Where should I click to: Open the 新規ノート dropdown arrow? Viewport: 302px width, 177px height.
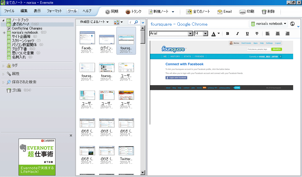pyautogui.click(x=173, y=12)
